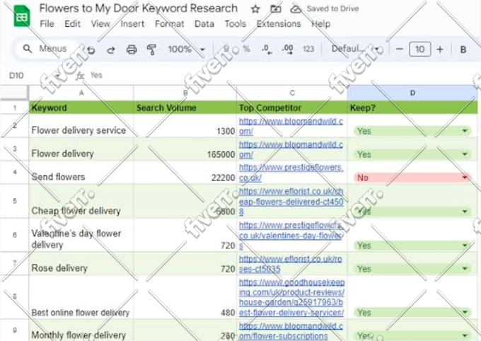
Task: Open the Default font dropdown
Action: [x=355, y=49]
